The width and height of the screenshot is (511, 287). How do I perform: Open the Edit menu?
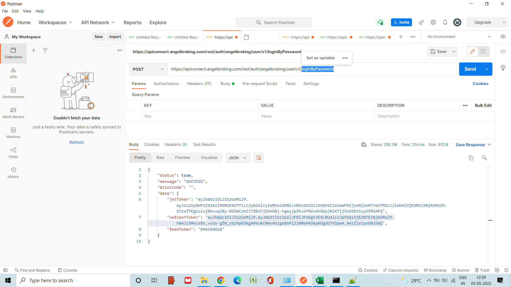(x=15, y=11)
